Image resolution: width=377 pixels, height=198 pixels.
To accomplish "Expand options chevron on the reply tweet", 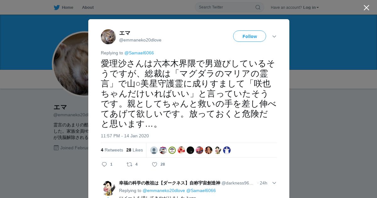I will click(x=274, y=183).
